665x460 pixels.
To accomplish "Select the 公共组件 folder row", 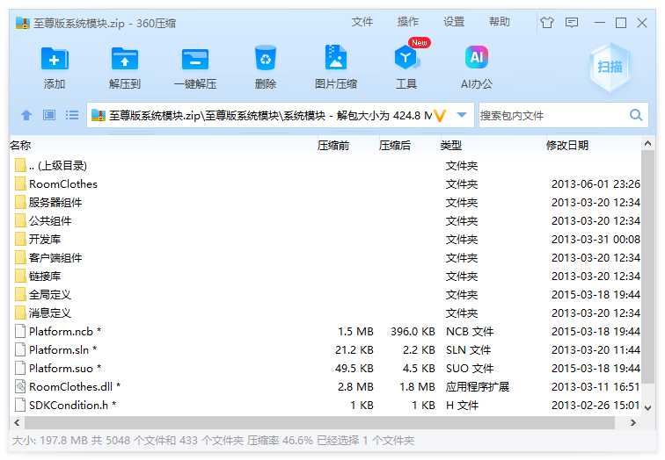I will (x=325, y=221).
